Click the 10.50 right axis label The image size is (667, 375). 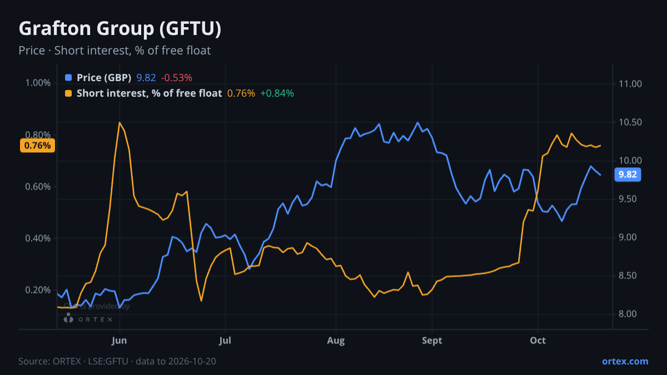[x=629, y=122]
